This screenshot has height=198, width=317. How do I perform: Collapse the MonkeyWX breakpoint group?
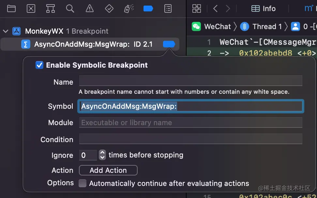pos(6,31)
